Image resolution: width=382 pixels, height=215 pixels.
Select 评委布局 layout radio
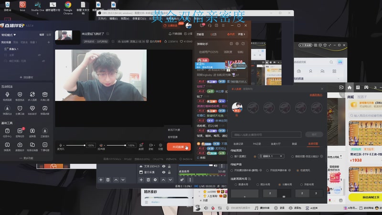click(x=302, y=184)
